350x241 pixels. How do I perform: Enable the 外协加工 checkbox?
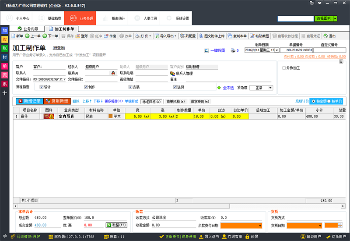click(x=284, y=68)
